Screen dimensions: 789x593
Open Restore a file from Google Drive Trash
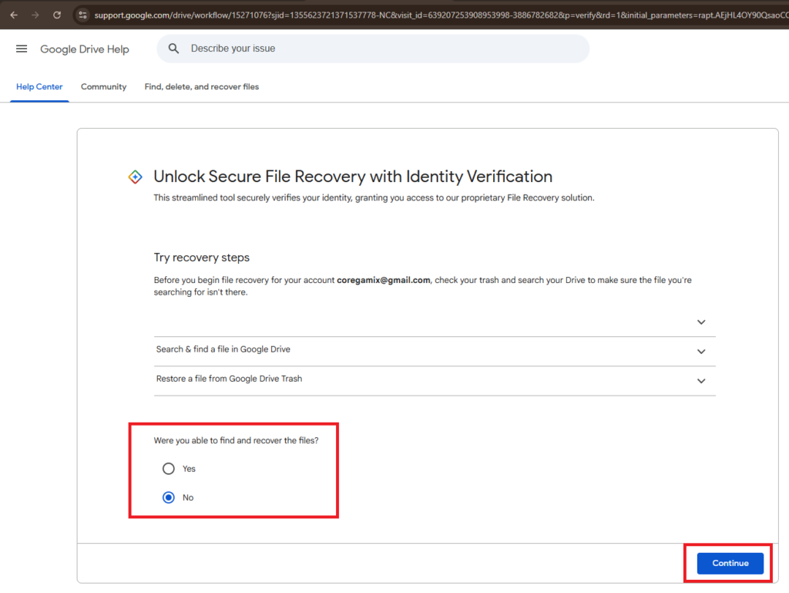click(229, 379)
